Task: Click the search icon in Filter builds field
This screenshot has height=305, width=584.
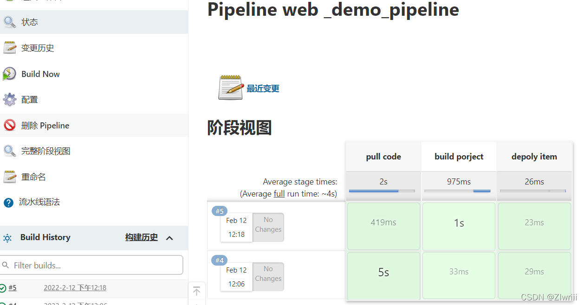Action: pyautogui.click(x=6, y=265)
